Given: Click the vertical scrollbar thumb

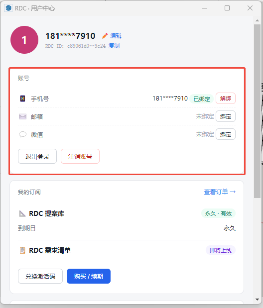Looking at the screenshot, I should [x=257, y=111].
